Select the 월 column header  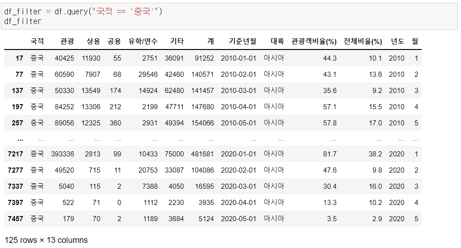tap(415, 42)
